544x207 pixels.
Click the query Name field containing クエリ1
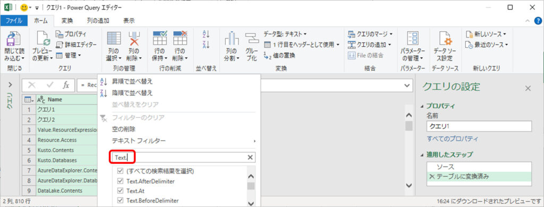pyautogui.click(x=479, y=126)
